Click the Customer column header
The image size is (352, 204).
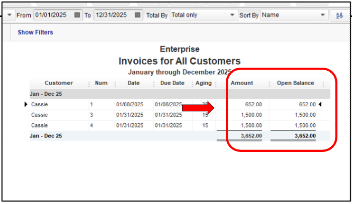pyautogui.click(x=59, y=83)
